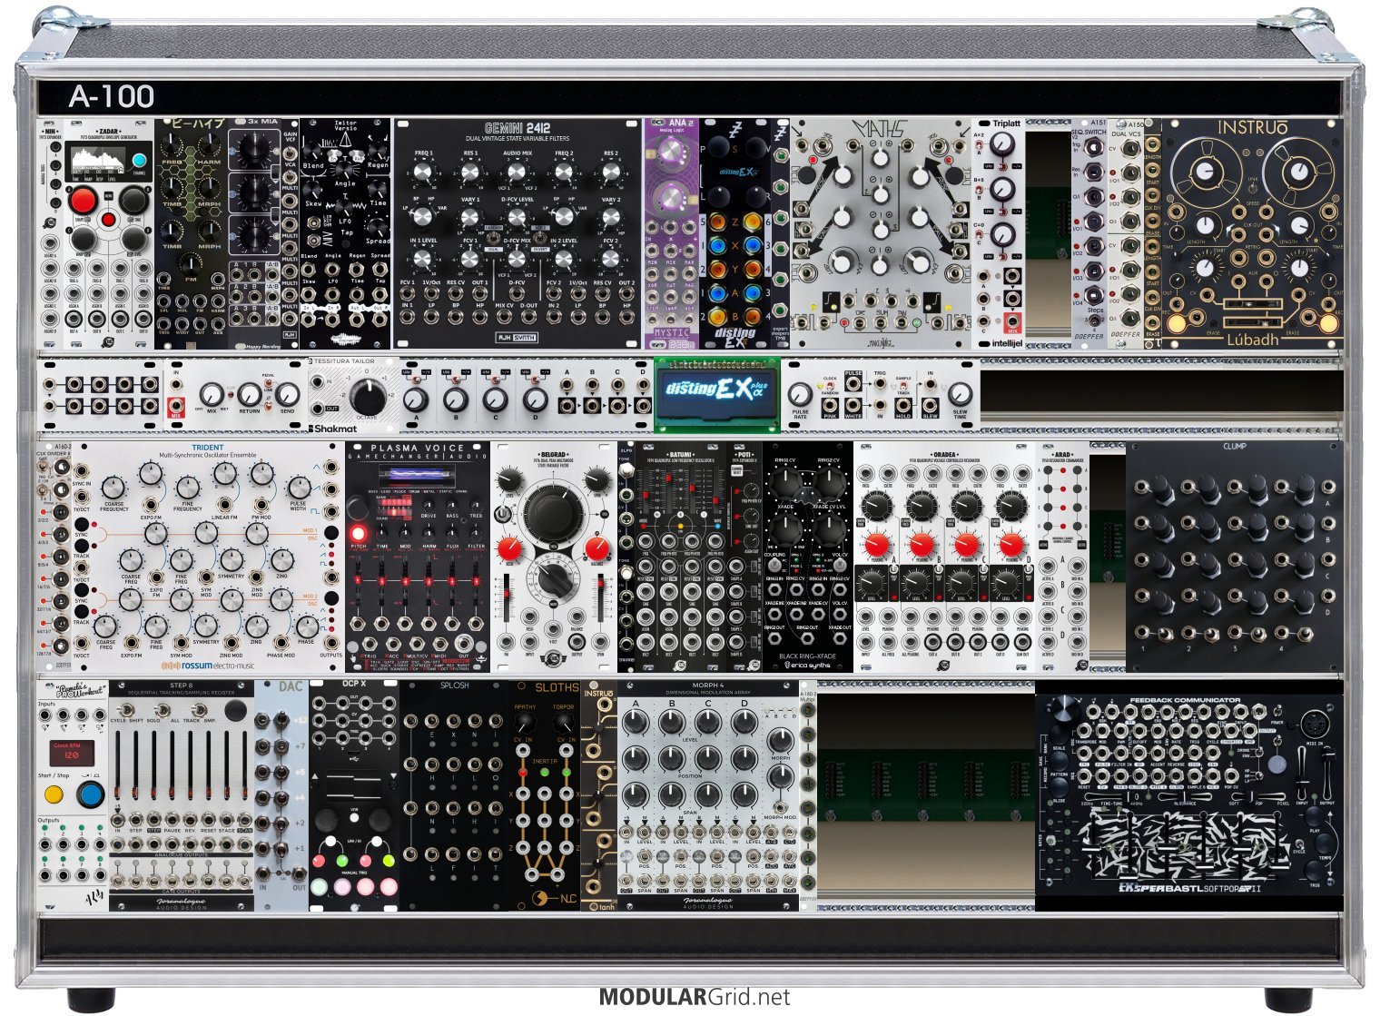Click the yellow Start/Stop button on Pamela's Workout

54,794
